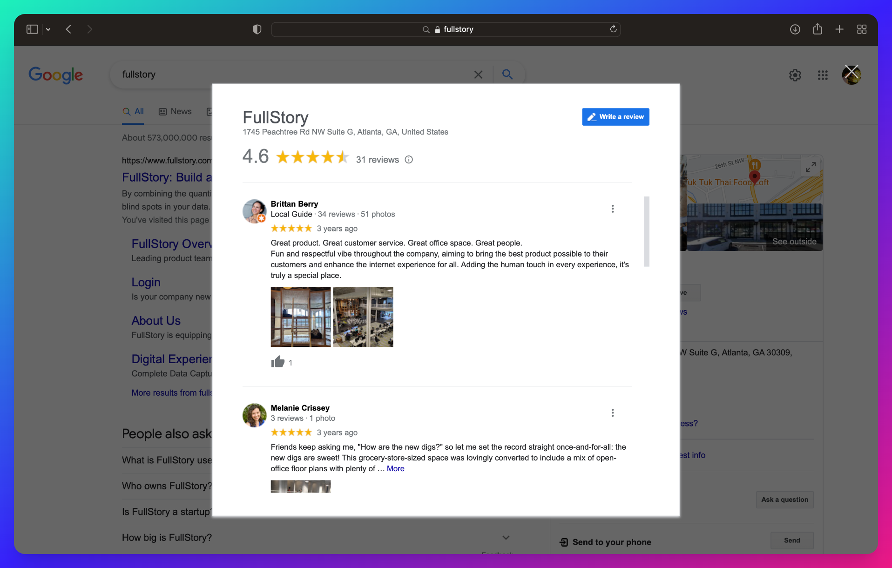Expand the map view
Image resolution: width=892 pixels, height=568 pixels.
coord(811,167)
